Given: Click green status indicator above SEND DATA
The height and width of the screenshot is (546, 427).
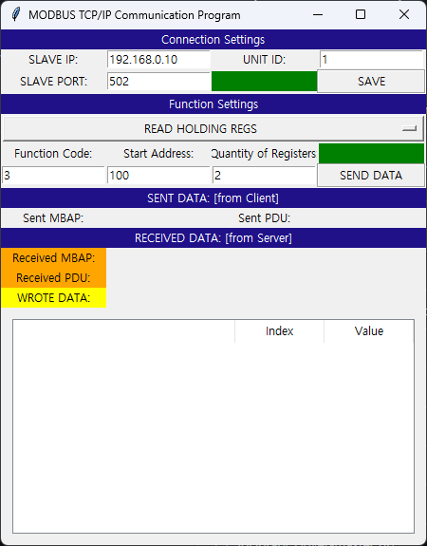Looking at the screenshot, I should [x=371, y=154].
